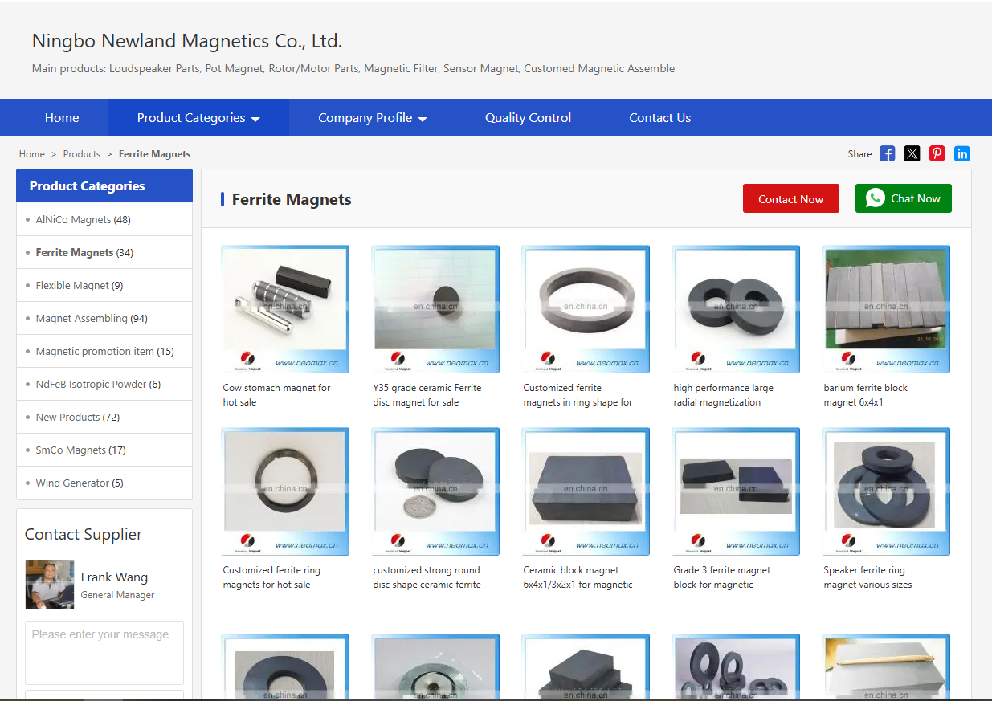Open Frank Wang's profile photo

click(x=49, y=585)
